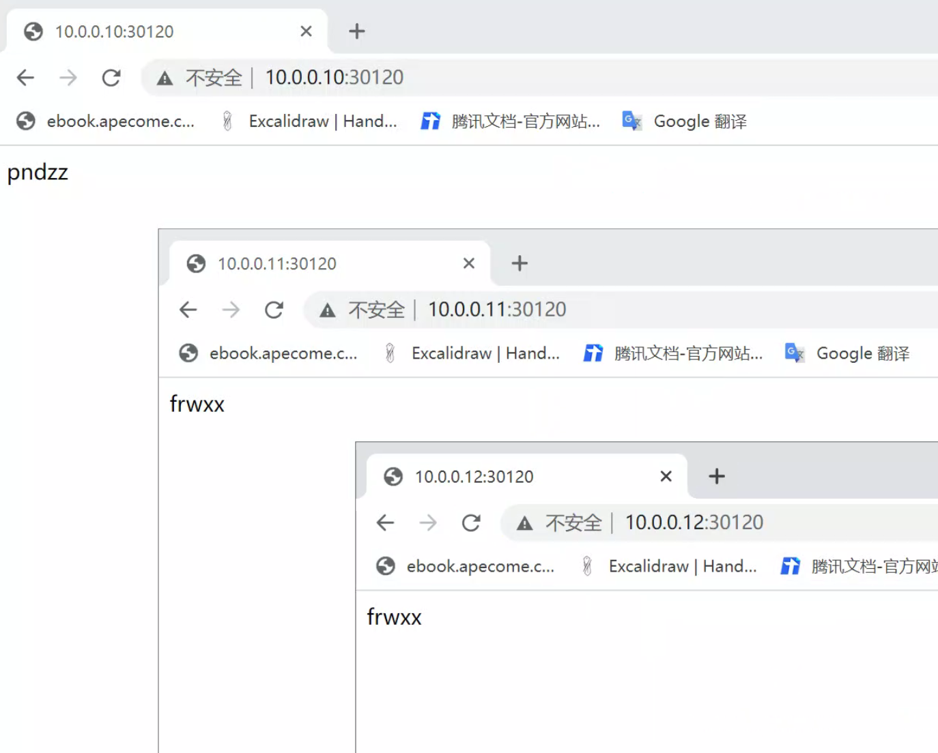Open Excalidraw bookmark in the 10.0.0.11 window

(472, 353)
